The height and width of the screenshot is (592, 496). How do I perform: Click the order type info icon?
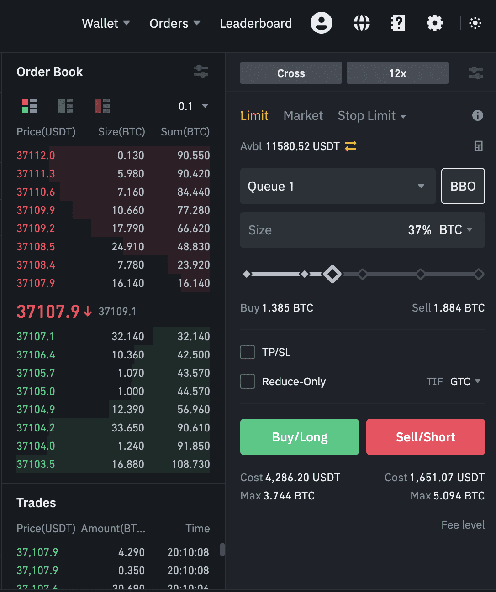point(477,115)
